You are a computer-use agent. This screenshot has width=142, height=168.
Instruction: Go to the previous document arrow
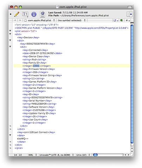click(15, 20)
